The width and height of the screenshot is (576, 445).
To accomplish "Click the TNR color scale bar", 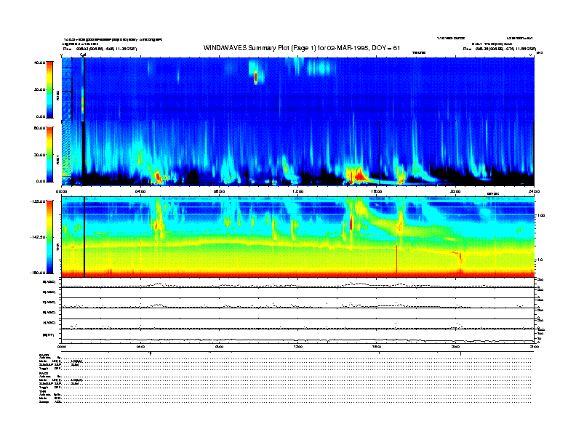I will click(x=49, y=237).
